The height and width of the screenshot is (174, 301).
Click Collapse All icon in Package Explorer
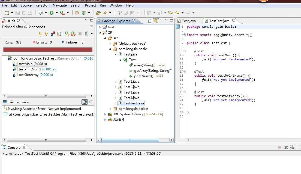point(150,21)
